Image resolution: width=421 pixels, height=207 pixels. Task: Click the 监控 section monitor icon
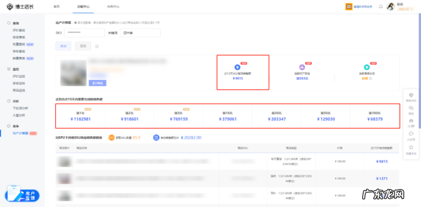coord(9,69)
